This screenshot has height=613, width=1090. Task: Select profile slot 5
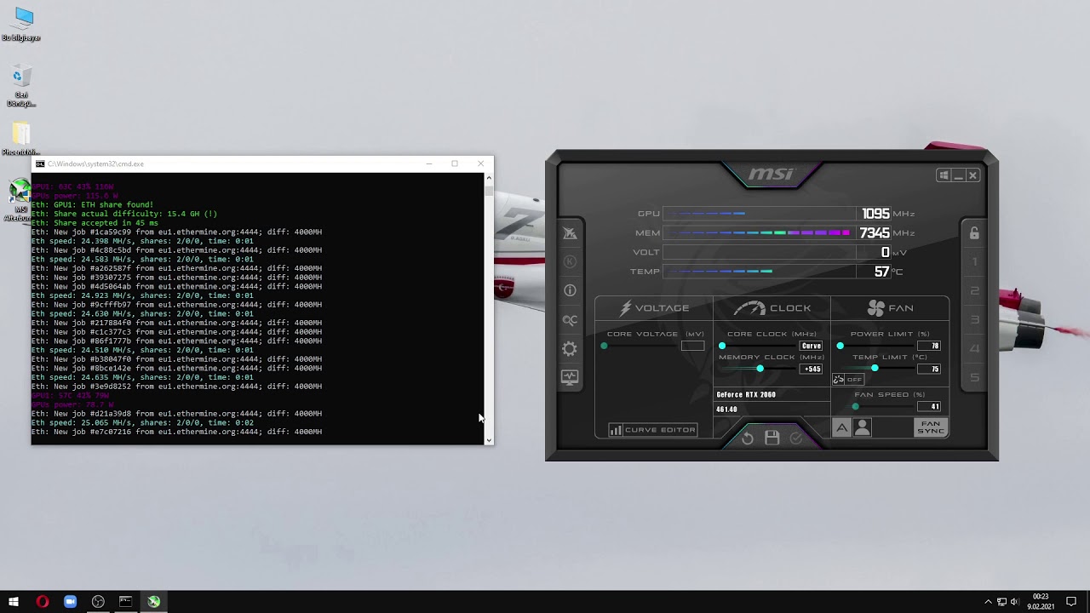[975, 377]
